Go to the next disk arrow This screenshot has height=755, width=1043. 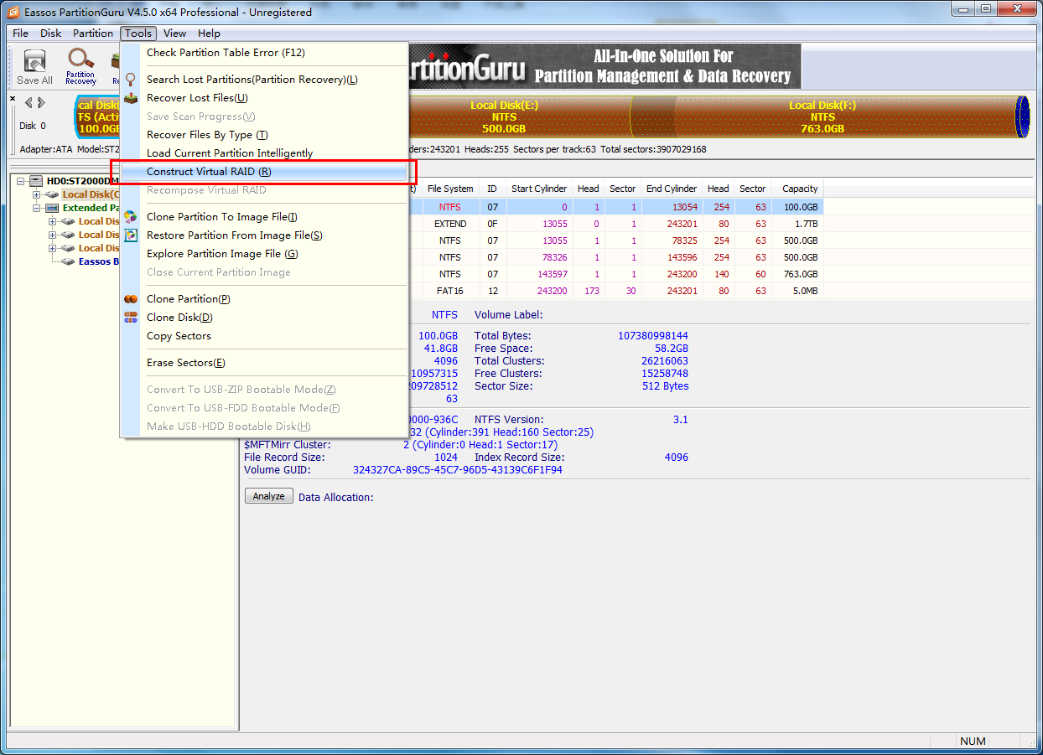[x=40, y=103]
